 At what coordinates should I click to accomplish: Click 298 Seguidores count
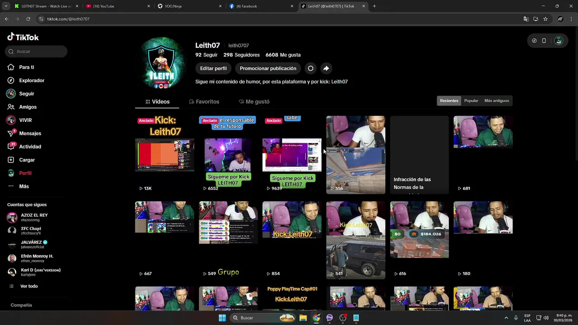(x=242, y=55)
